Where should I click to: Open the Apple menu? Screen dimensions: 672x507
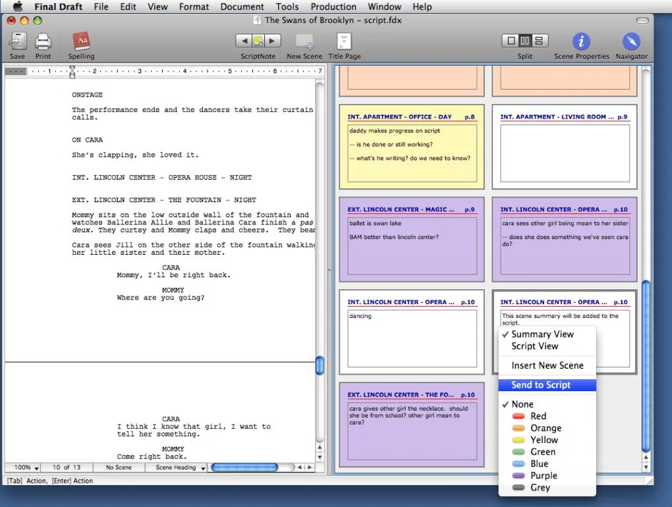click(18, 7)
